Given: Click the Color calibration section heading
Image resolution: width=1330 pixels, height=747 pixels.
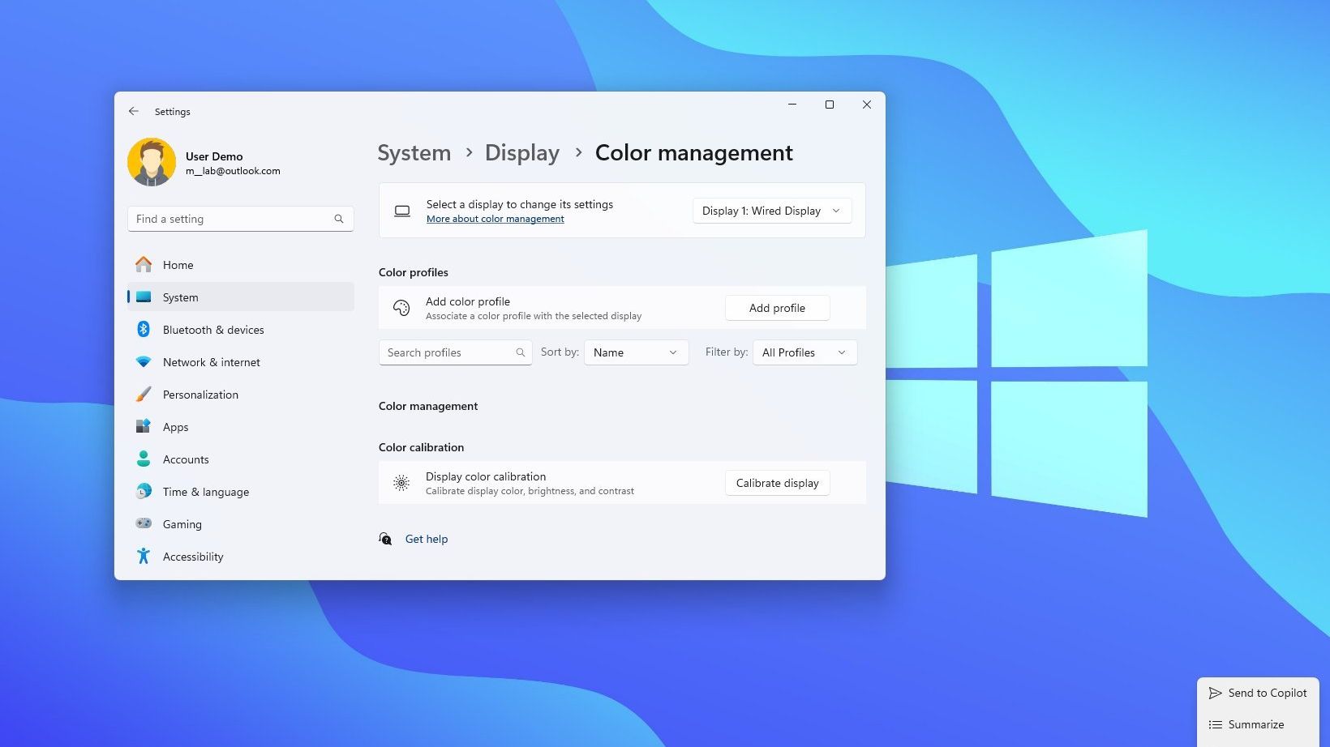Looking at the screenshot, I should [422, 447].
